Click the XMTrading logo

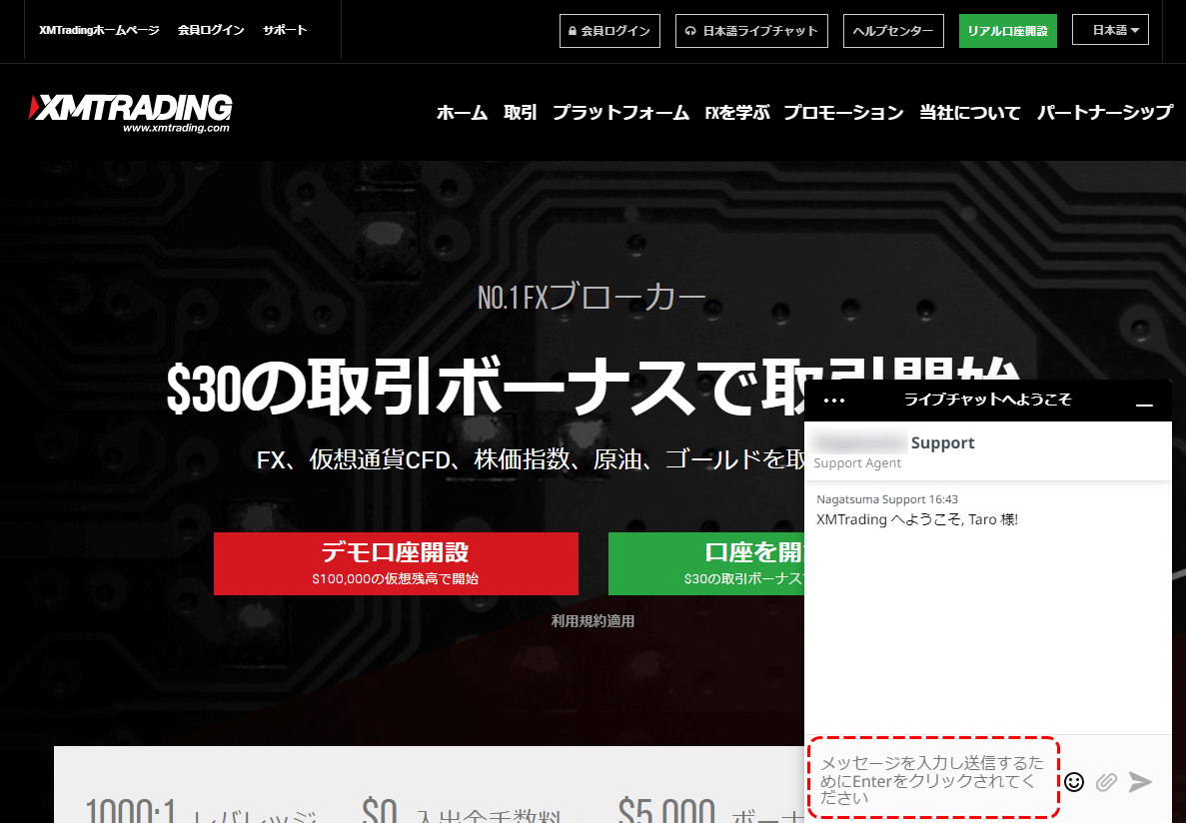[130, 113]
